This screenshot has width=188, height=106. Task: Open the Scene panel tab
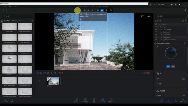coord(162,100)
